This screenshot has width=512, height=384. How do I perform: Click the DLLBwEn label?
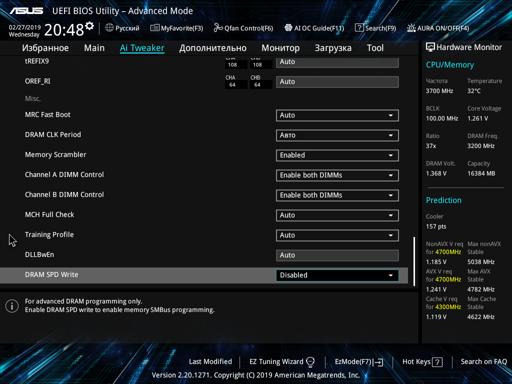39,254
